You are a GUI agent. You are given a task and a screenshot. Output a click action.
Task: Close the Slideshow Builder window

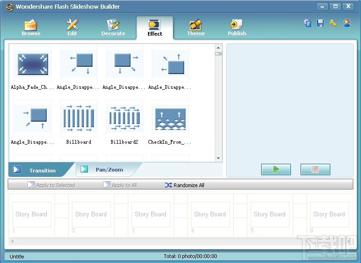click(348, 6)
